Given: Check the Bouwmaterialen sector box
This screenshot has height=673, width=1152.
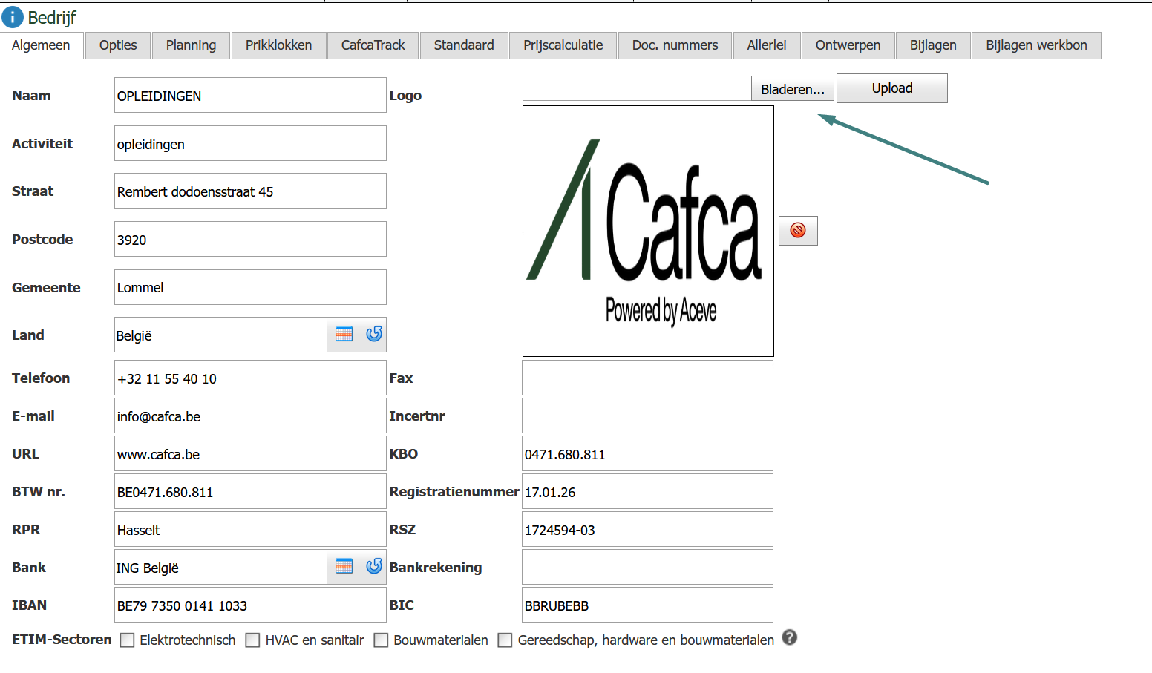Looking at the screenshot, I should click(382, 640).
